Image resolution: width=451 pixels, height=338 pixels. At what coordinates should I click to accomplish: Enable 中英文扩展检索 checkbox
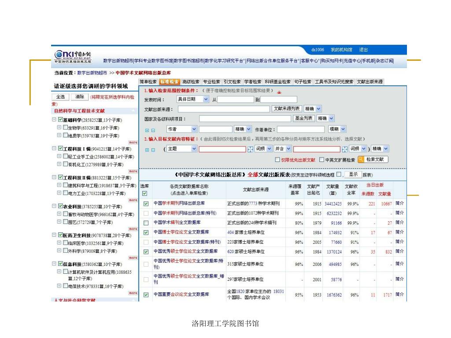pyautogui.click(x=322, y=159)
